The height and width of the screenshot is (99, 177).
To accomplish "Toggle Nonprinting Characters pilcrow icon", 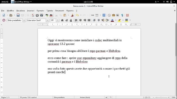I will pos(122,15).
